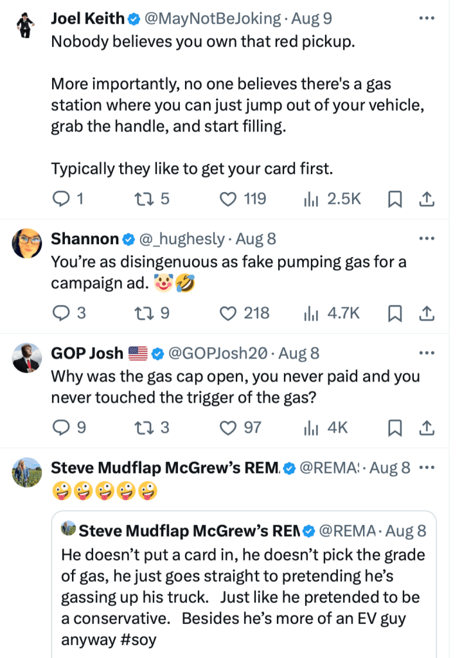
Task: Click Shannon's profile avatar
Action: [27, 244]
